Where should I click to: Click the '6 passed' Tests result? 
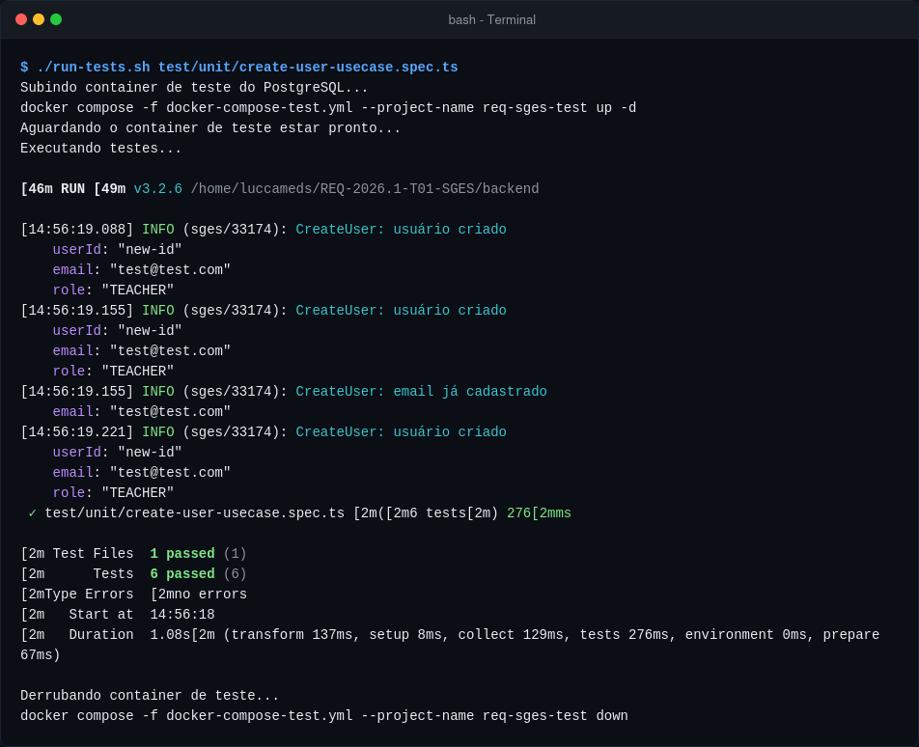182,574
